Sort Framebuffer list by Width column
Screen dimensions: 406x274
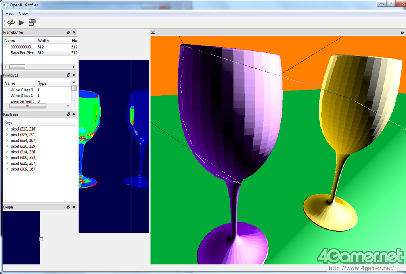click(x=54, y=40)
